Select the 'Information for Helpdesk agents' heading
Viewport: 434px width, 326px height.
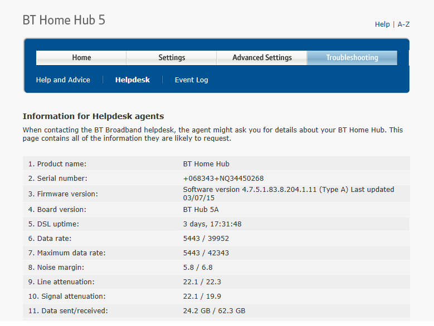pyautogui.click(x=93, y=116)
